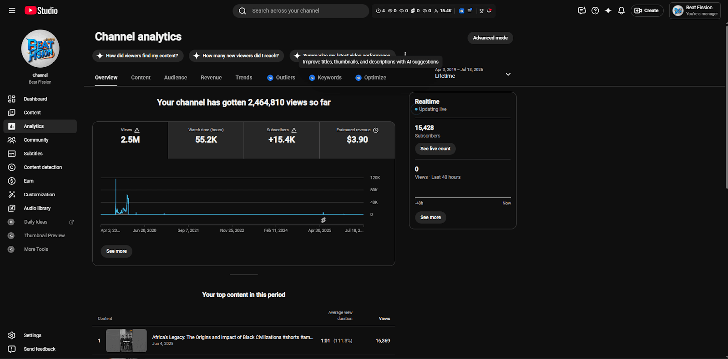Click the Beat Fission channel avatar in sidebar
The width and height of the screenshot is (728, 359).
point(40,49)
